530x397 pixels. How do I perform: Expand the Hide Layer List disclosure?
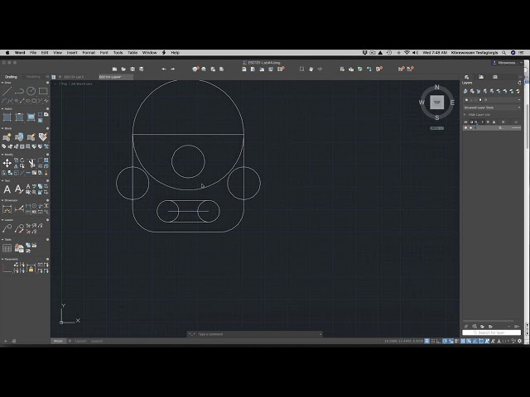(x=465, y=115)
